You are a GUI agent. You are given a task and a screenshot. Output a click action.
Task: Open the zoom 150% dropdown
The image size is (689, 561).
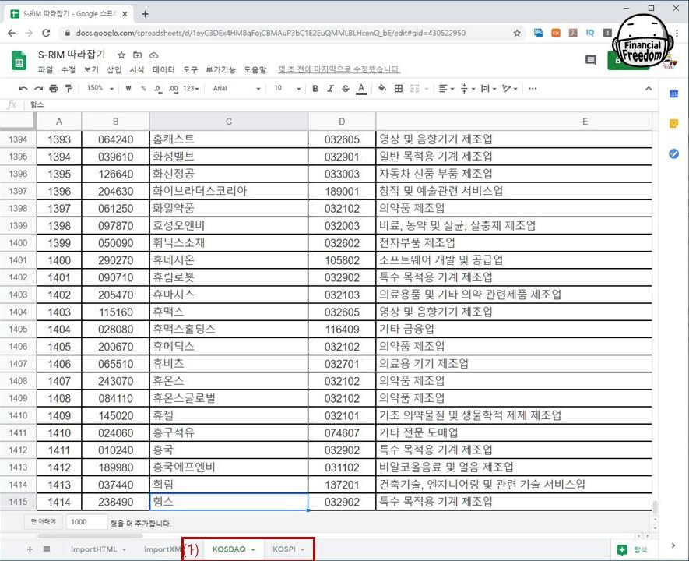coord(100,88)
